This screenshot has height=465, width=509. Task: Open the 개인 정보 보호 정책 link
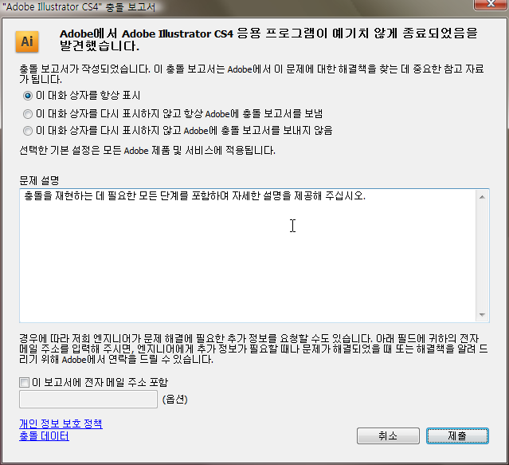click(61, 424)
